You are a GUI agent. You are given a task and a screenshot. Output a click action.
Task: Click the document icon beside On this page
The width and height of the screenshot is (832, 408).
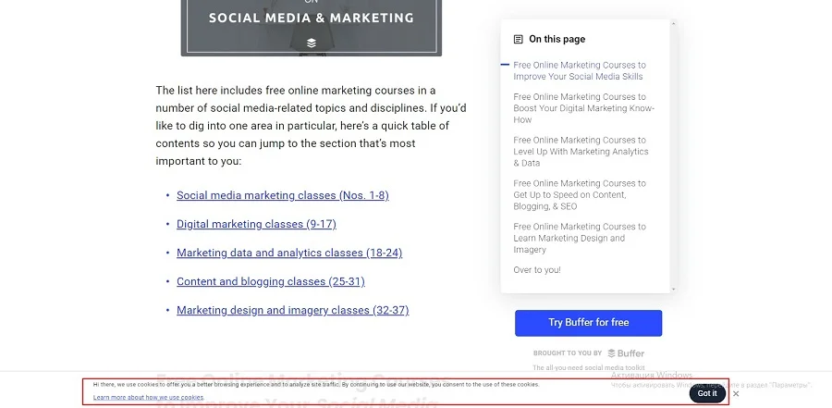click(x=518, y=40)
